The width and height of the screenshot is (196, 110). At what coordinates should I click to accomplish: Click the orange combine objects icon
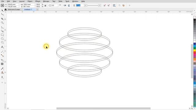click(123, 5)
